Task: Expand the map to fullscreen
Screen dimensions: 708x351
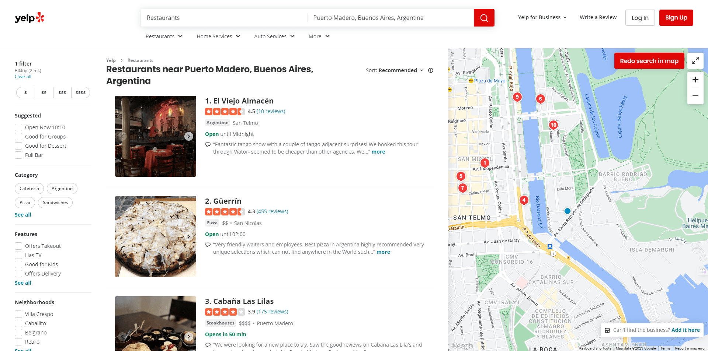Action: pos(695,61)
